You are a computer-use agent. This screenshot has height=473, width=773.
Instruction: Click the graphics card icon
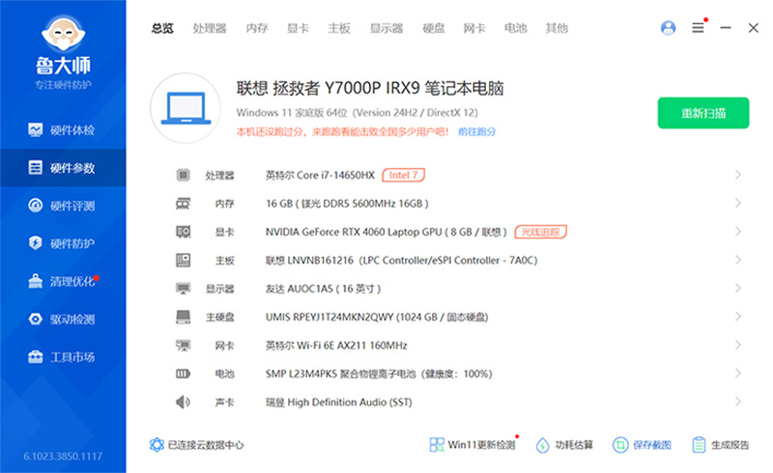[183, 232]
